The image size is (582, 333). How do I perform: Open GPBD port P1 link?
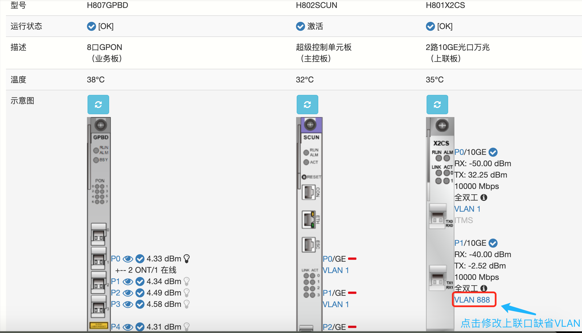click(x=115, y=281)
